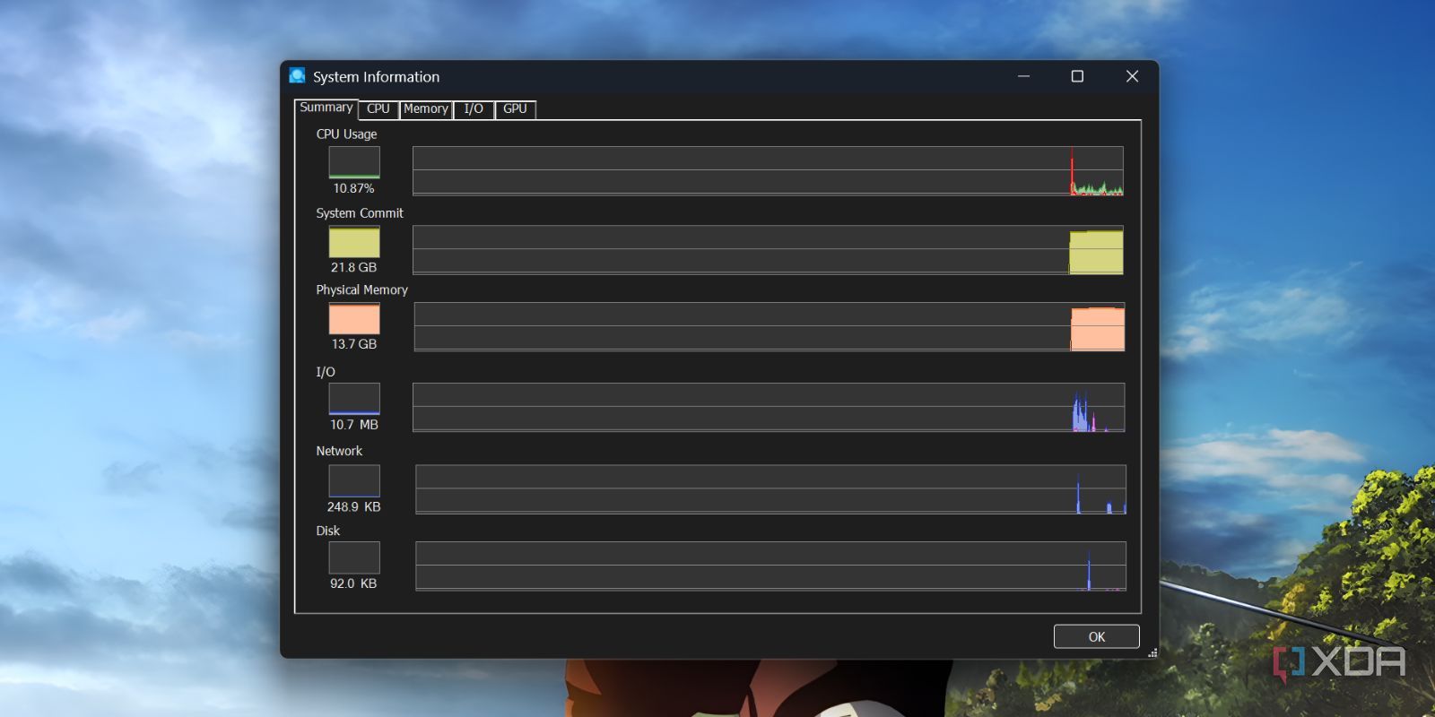Click the Disk mini gauge box

pos(354,557)
